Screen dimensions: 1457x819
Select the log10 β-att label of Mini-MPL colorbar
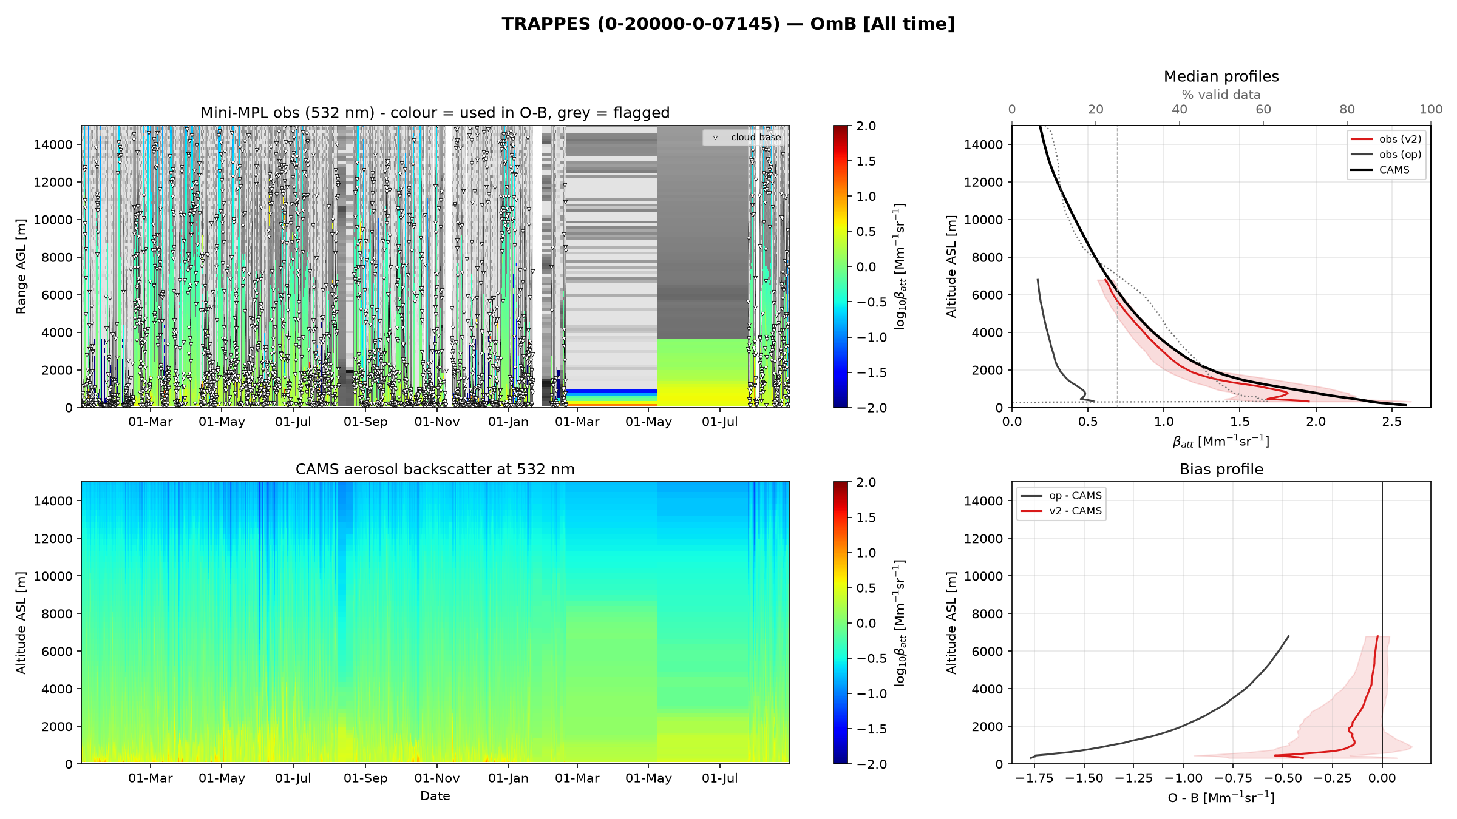pyautogui.click(x=900, y=267)
